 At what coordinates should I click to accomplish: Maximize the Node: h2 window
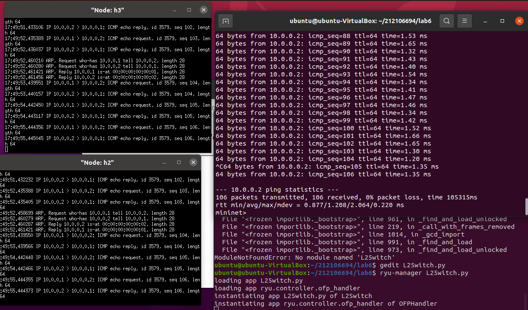coord(179,162)
